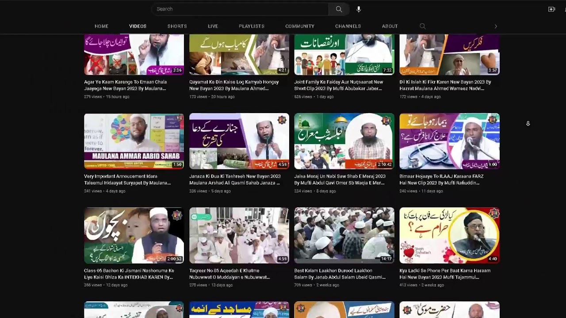566x318 pixels.
Task: Open 'Qayamat Ke Din Kaise Log' title
Action: pos(234,85)
